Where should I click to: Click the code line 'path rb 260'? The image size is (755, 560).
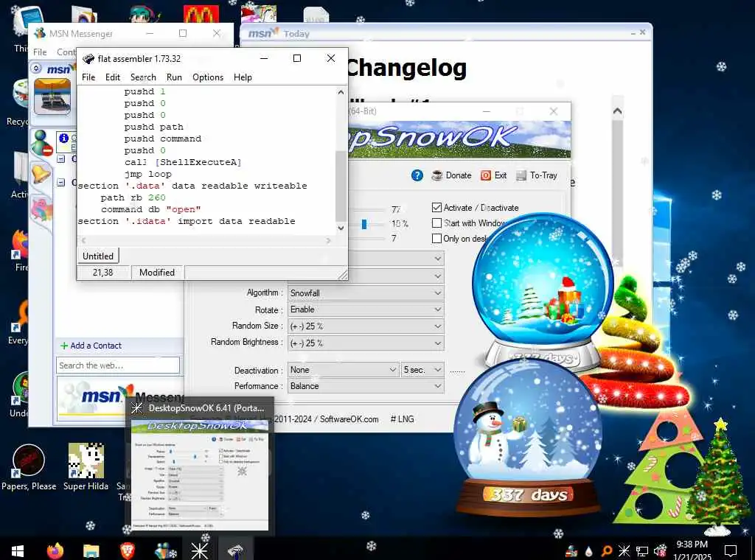[133, 197]
